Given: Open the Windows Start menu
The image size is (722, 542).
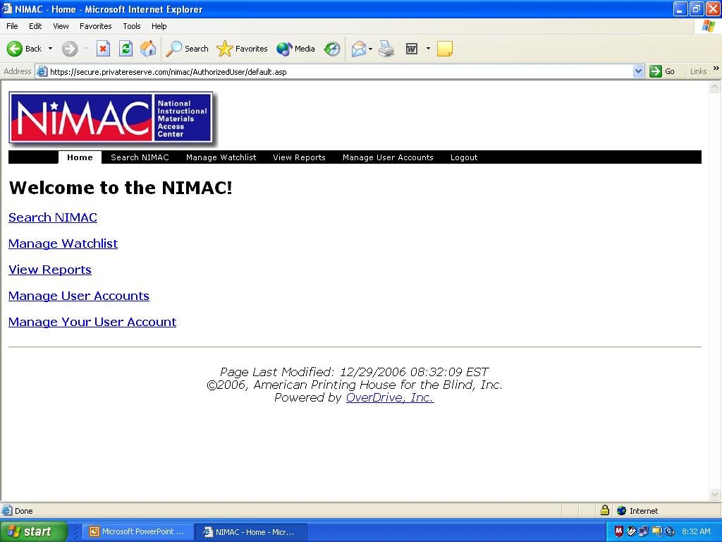Looking at the screenshot, I should 34,531.
